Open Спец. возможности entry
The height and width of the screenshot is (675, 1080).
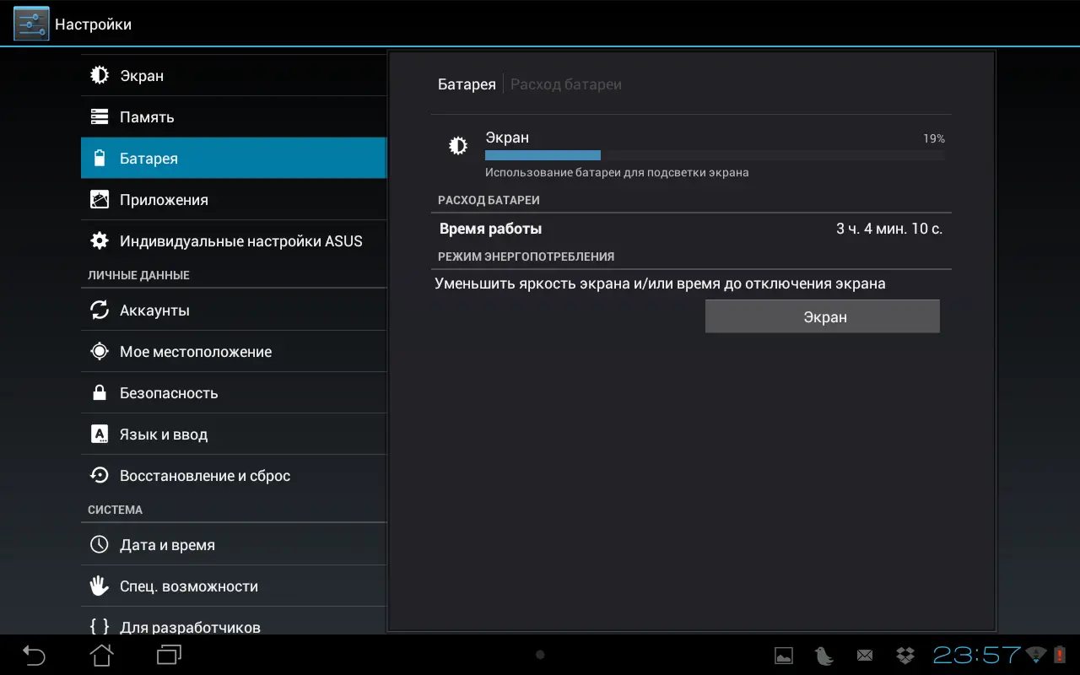(x=234, y=586)
